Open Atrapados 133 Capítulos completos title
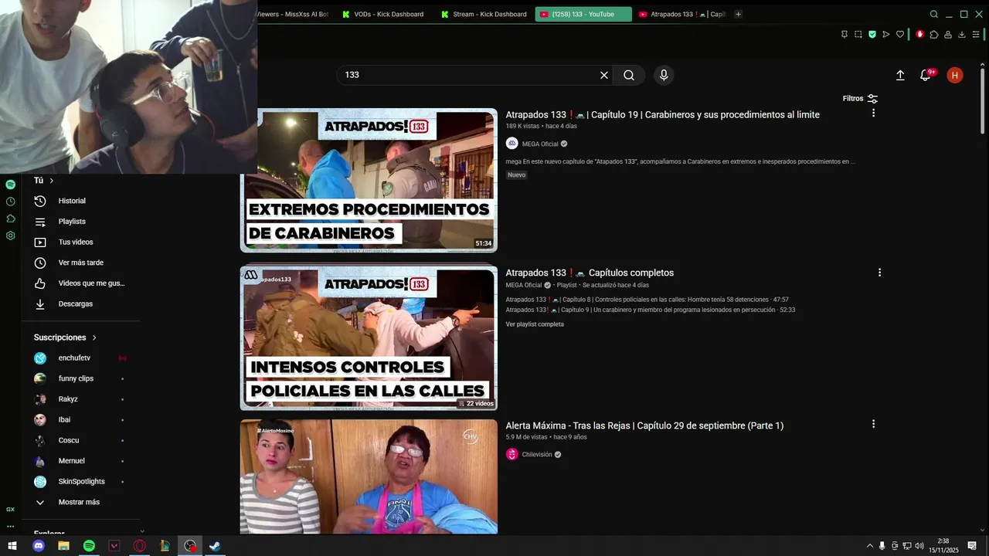989x556 pixels. (590, 273)
